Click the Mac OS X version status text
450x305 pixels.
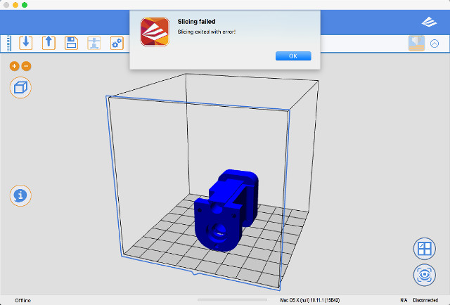click(x=310, y=300)
